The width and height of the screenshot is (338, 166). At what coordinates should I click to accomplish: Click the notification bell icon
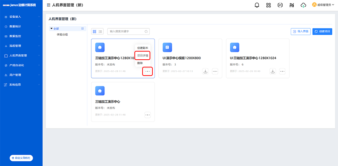[x=257, y=5]
